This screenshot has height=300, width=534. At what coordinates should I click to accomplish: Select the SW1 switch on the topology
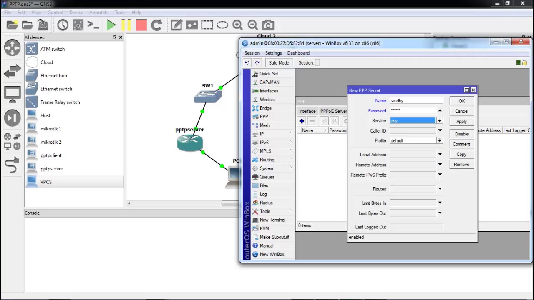tap(208, 96)
